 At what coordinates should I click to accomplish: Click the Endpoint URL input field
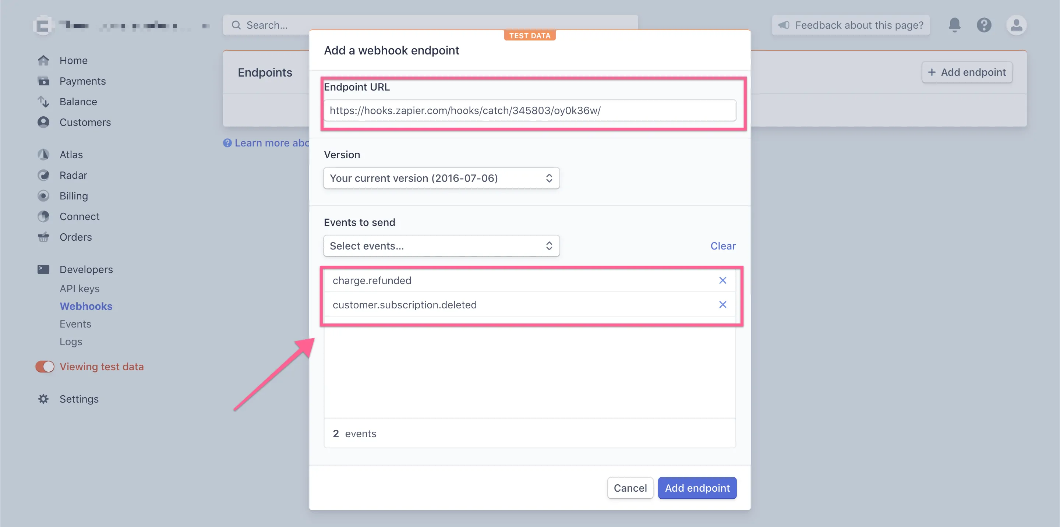click(x=530, y=110)
